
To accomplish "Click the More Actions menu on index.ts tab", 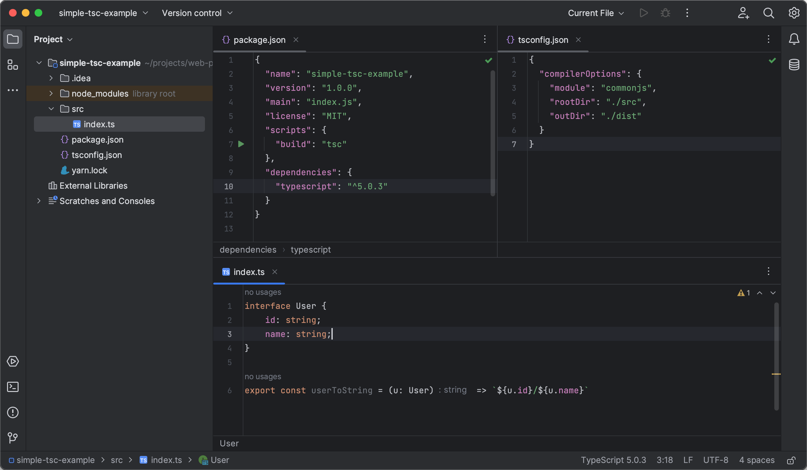I will pyautogui.click(x=768, y=271).
